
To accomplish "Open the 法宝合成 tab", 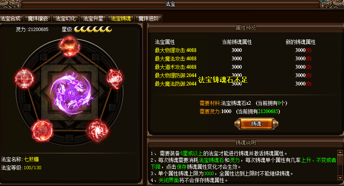I will coord(11,19).
